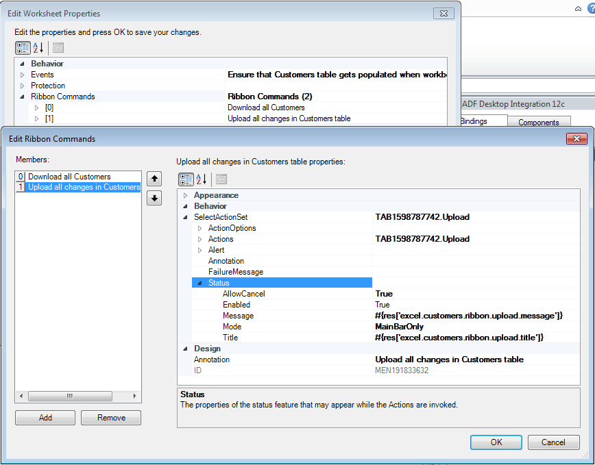Collapse the Behavior category in Ribbon Commands dialog
The image size is (595, 465).
coord(186,207)
